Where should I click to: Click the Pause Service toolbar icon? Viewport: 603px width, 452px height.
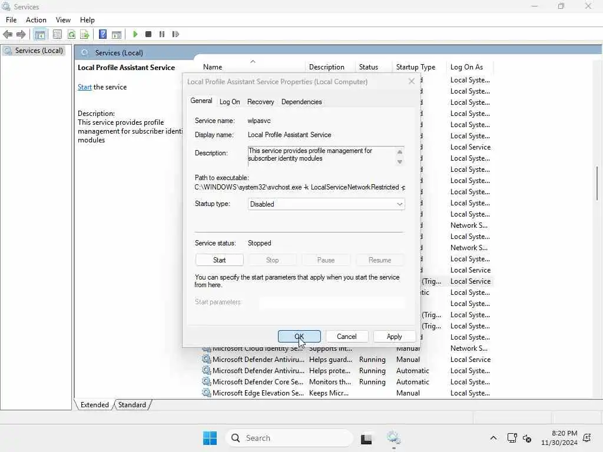point(162,34)
